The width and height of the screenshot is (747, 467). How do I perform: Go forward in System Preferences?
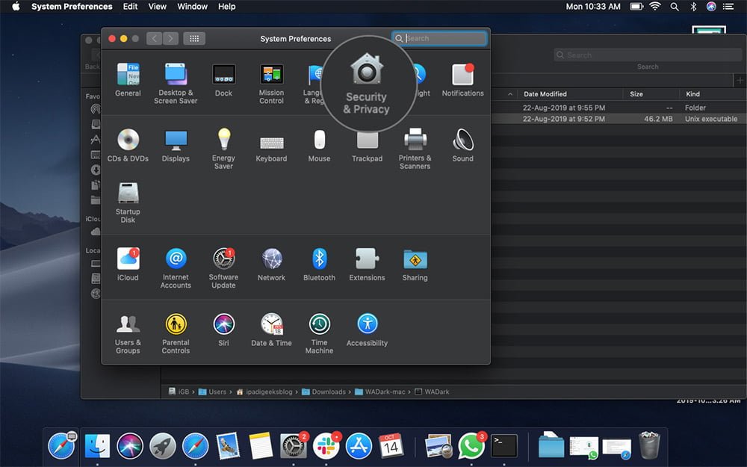click(x=170, y=39)
